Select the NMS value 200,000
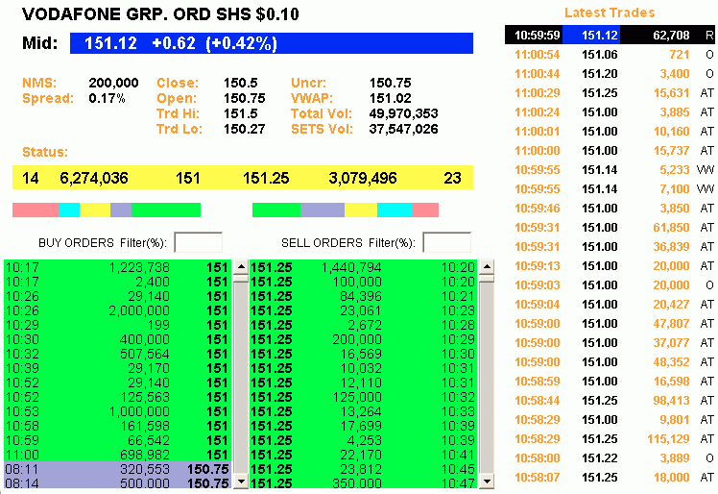 tap(113, 83)
